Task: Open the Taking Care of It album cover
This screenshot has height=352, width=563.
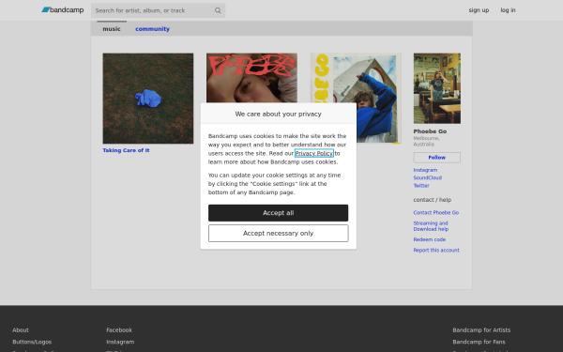Action: click(x=148, y=99)
